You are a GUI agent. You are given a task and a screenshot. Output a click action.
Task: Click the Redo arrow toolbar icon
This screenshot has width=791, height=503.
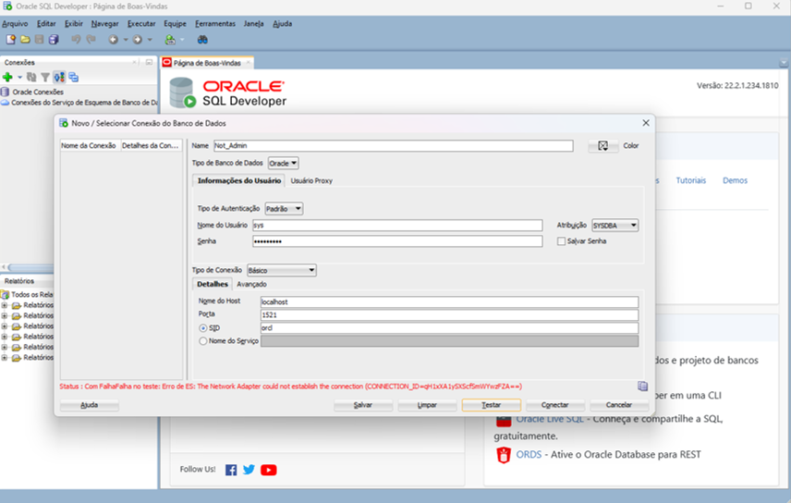[91, 40]
